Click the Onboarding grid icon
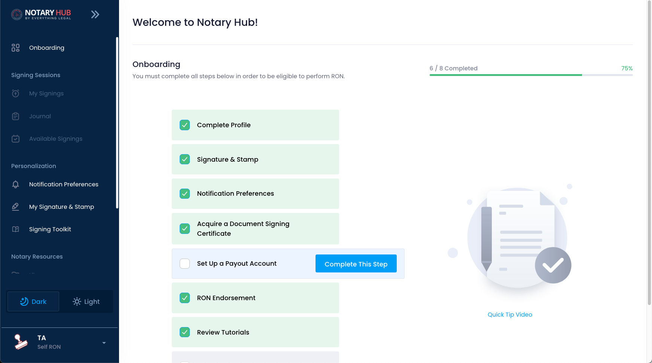The height and width of the screenshot is (363, 652). tap(15, 48)
